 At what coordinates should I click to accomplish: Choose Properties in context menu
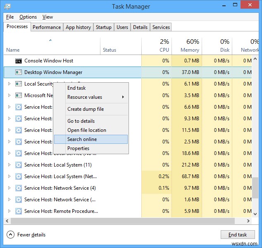[x=91, y=148]
